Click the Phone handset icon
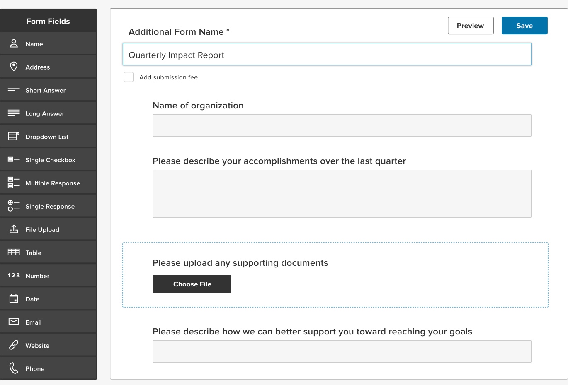 point(14,368)
